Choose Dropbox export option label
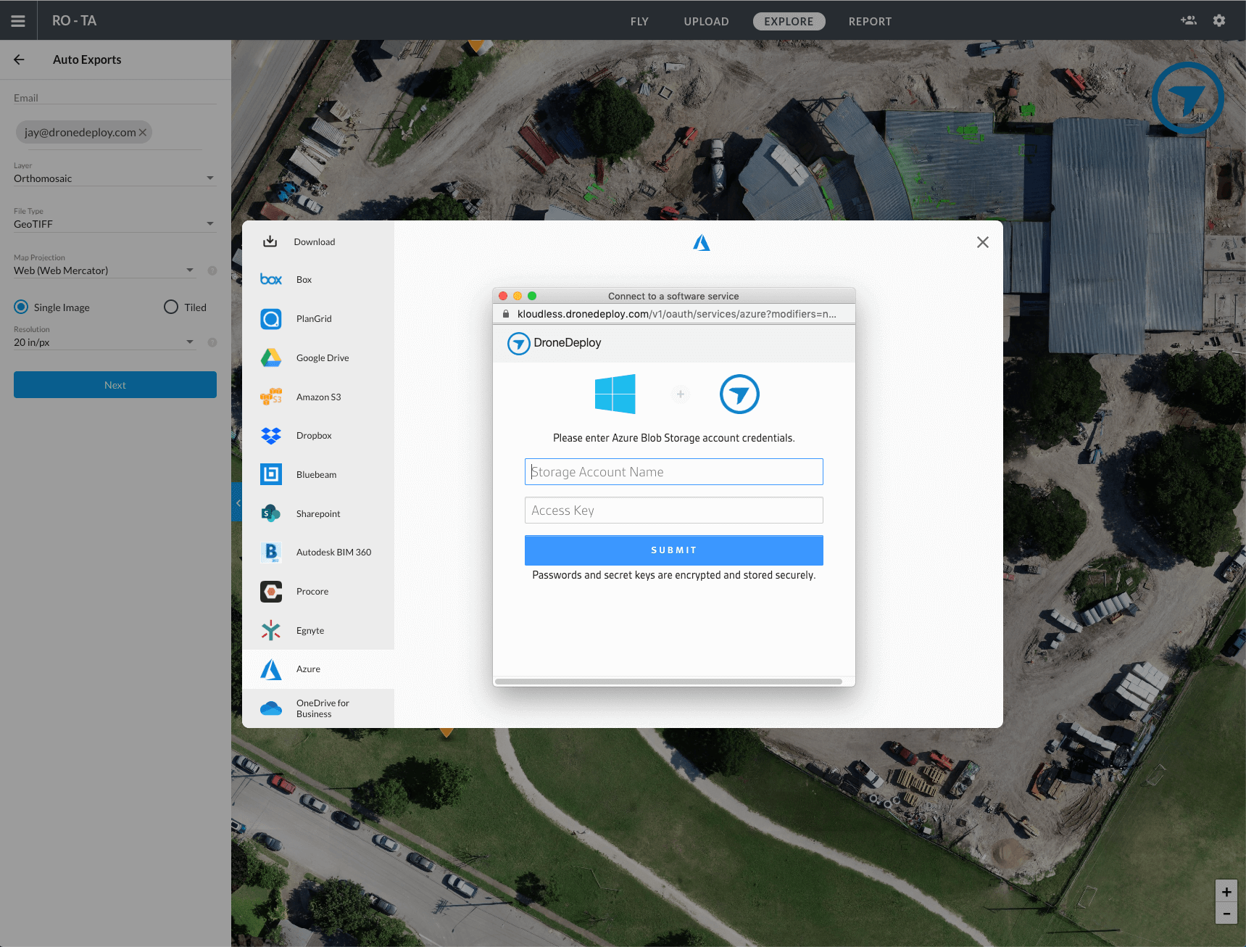 (314, 435)
